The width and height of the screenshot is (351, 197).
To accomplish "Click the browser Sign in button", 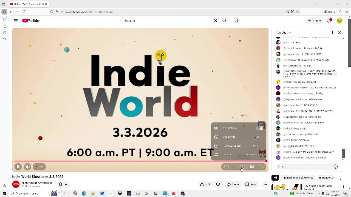I will click(329, 12).
